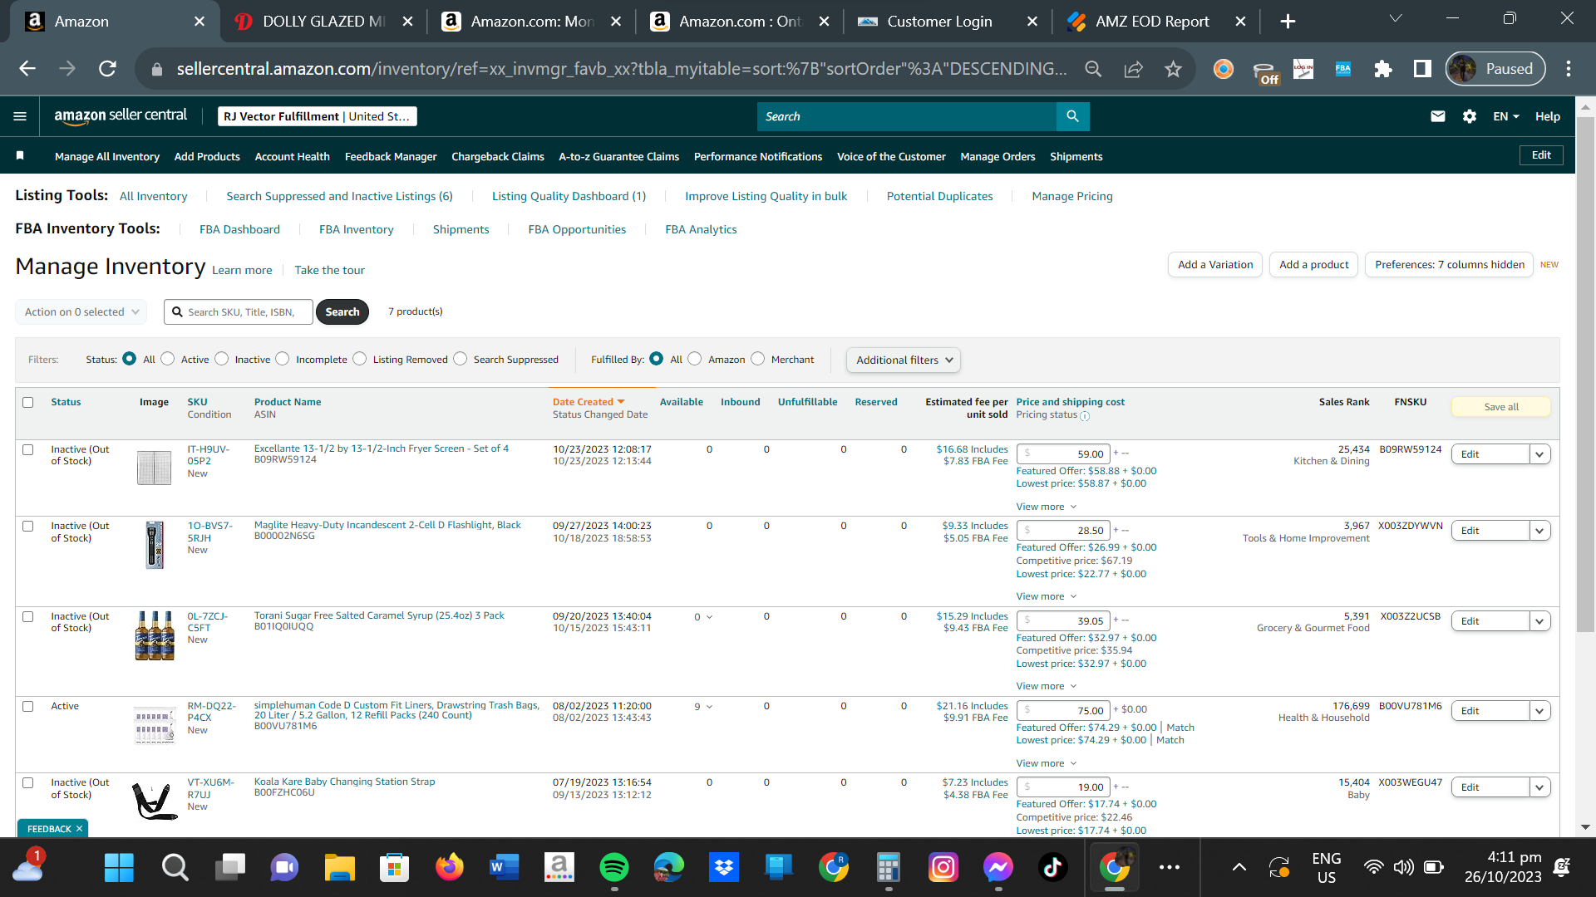This screenshot has width=1596, height=897.
Task: Expand View more for Torani Syrup pricing
Action: click(x=1046, y=686)
